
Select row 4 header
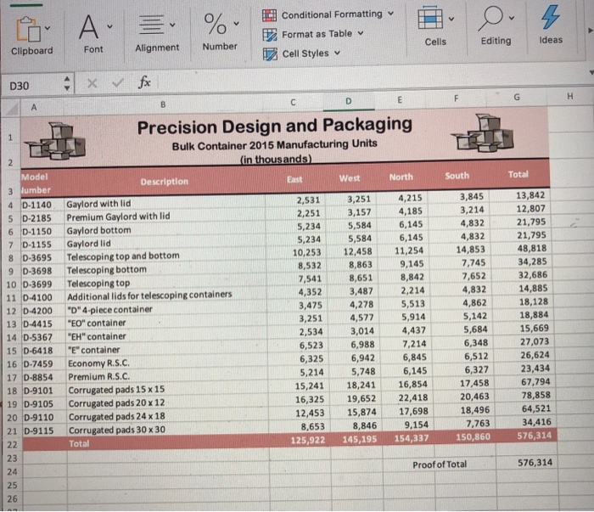(10, 205)
